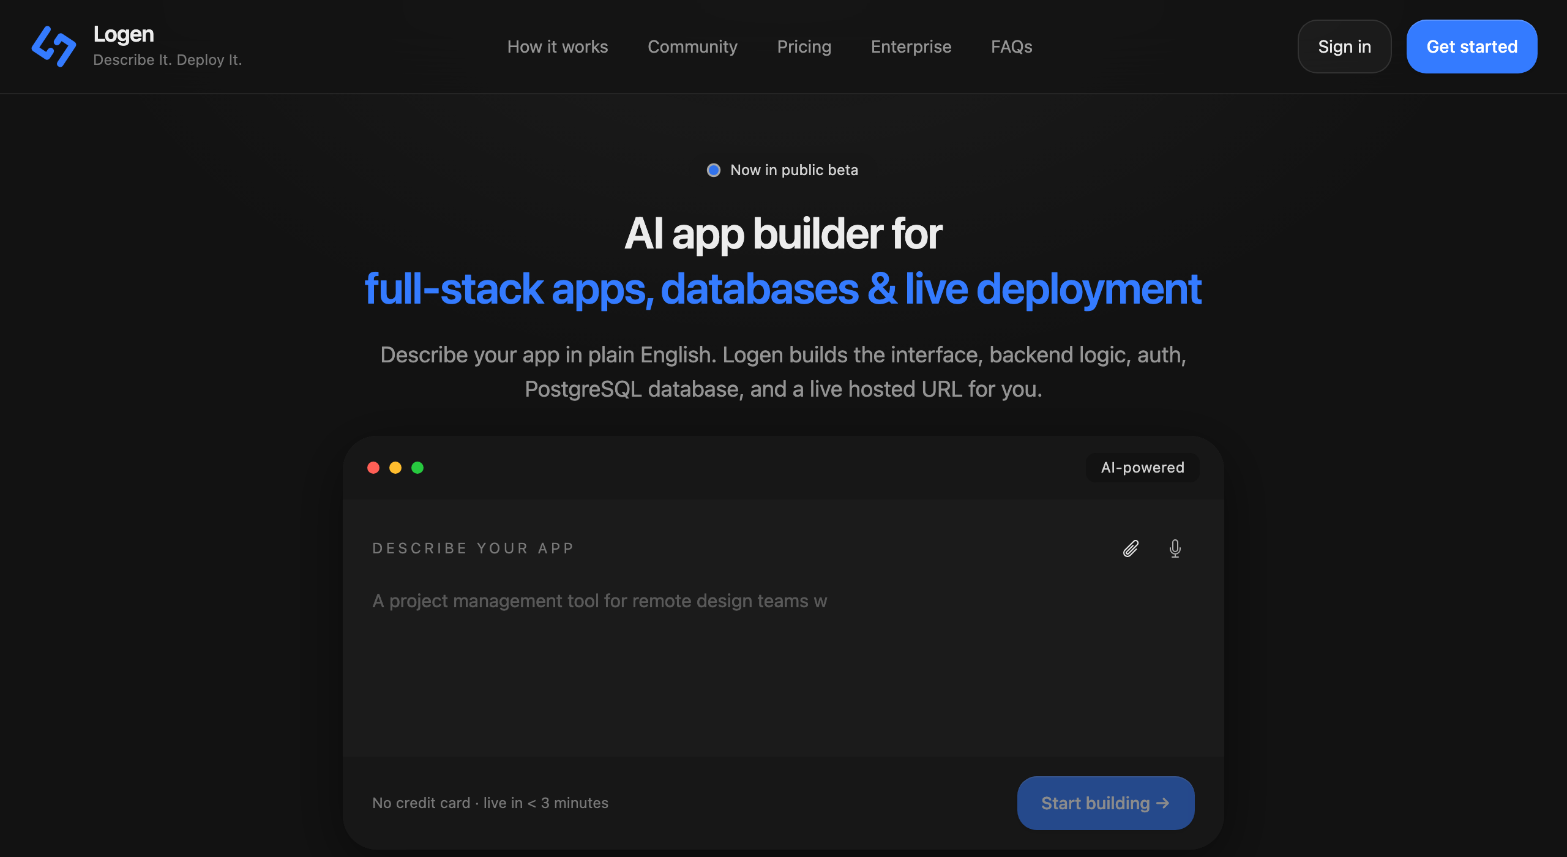Click the green window dot
This screenshot has width=1567, height=857.
[417, 468]
